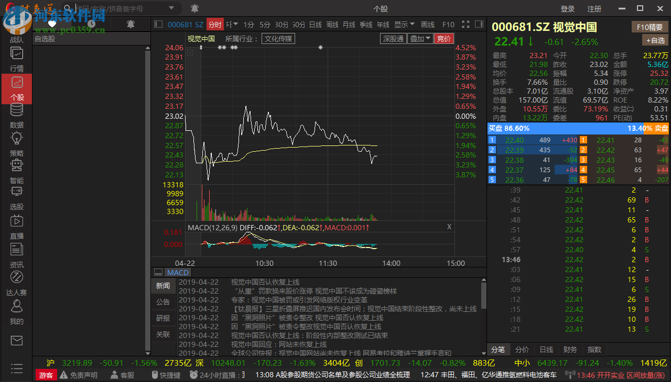This screenshot has width=671, height=382.
Task: Click the fullscreen icon in the chart toolbar
Action: click(x=466, y=24)
